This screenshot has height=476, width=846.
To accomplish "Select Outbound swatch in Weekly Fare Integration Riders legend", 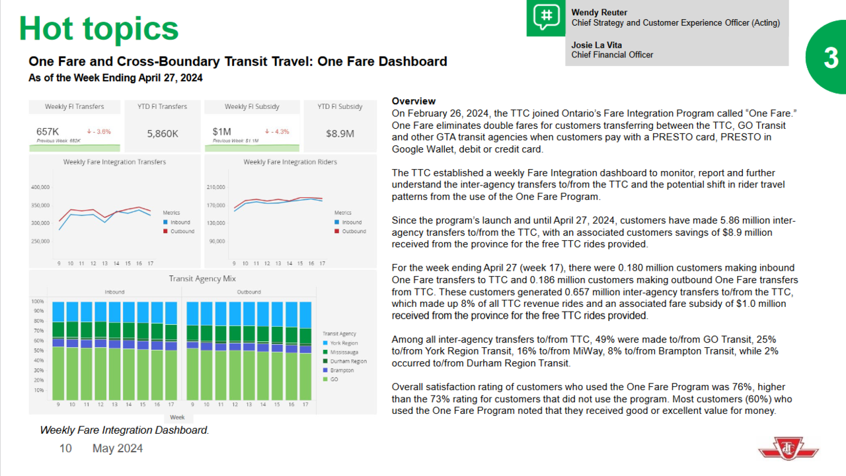I will [336, 231].
